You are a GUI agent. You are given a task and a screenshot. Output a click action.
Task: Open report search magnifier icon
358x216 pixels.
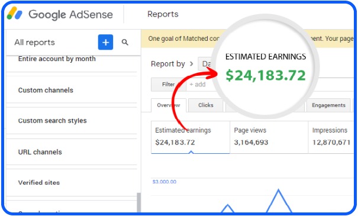coord(125,42)
